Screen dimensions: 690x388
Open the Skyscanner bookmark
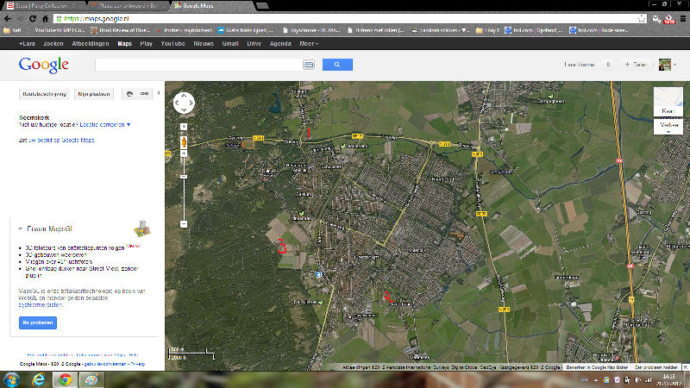311,30
